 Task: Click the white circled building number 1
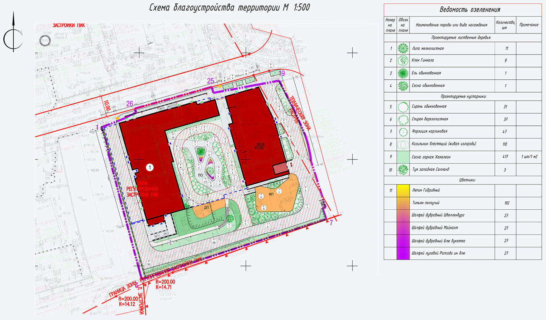click(x=150, y=167)
